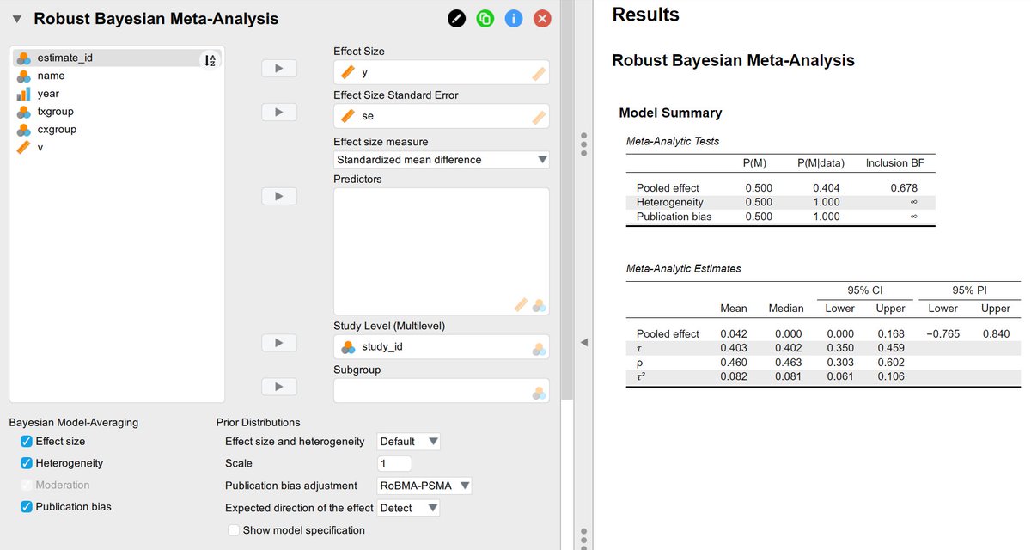This screenshot has height=550, width=1031.
Task: Open the Expected direction dropdown showing Detect
Action: [407, 508]
